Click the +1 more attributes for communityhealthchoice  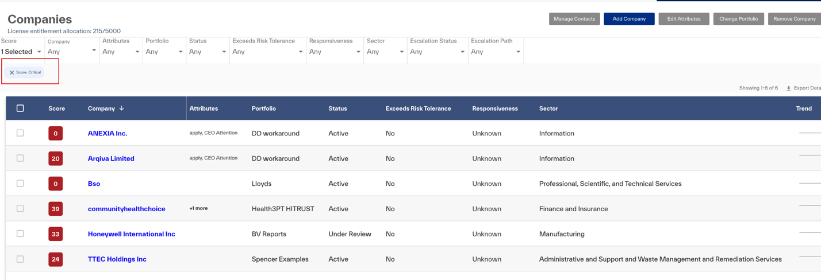pos(198,209)
